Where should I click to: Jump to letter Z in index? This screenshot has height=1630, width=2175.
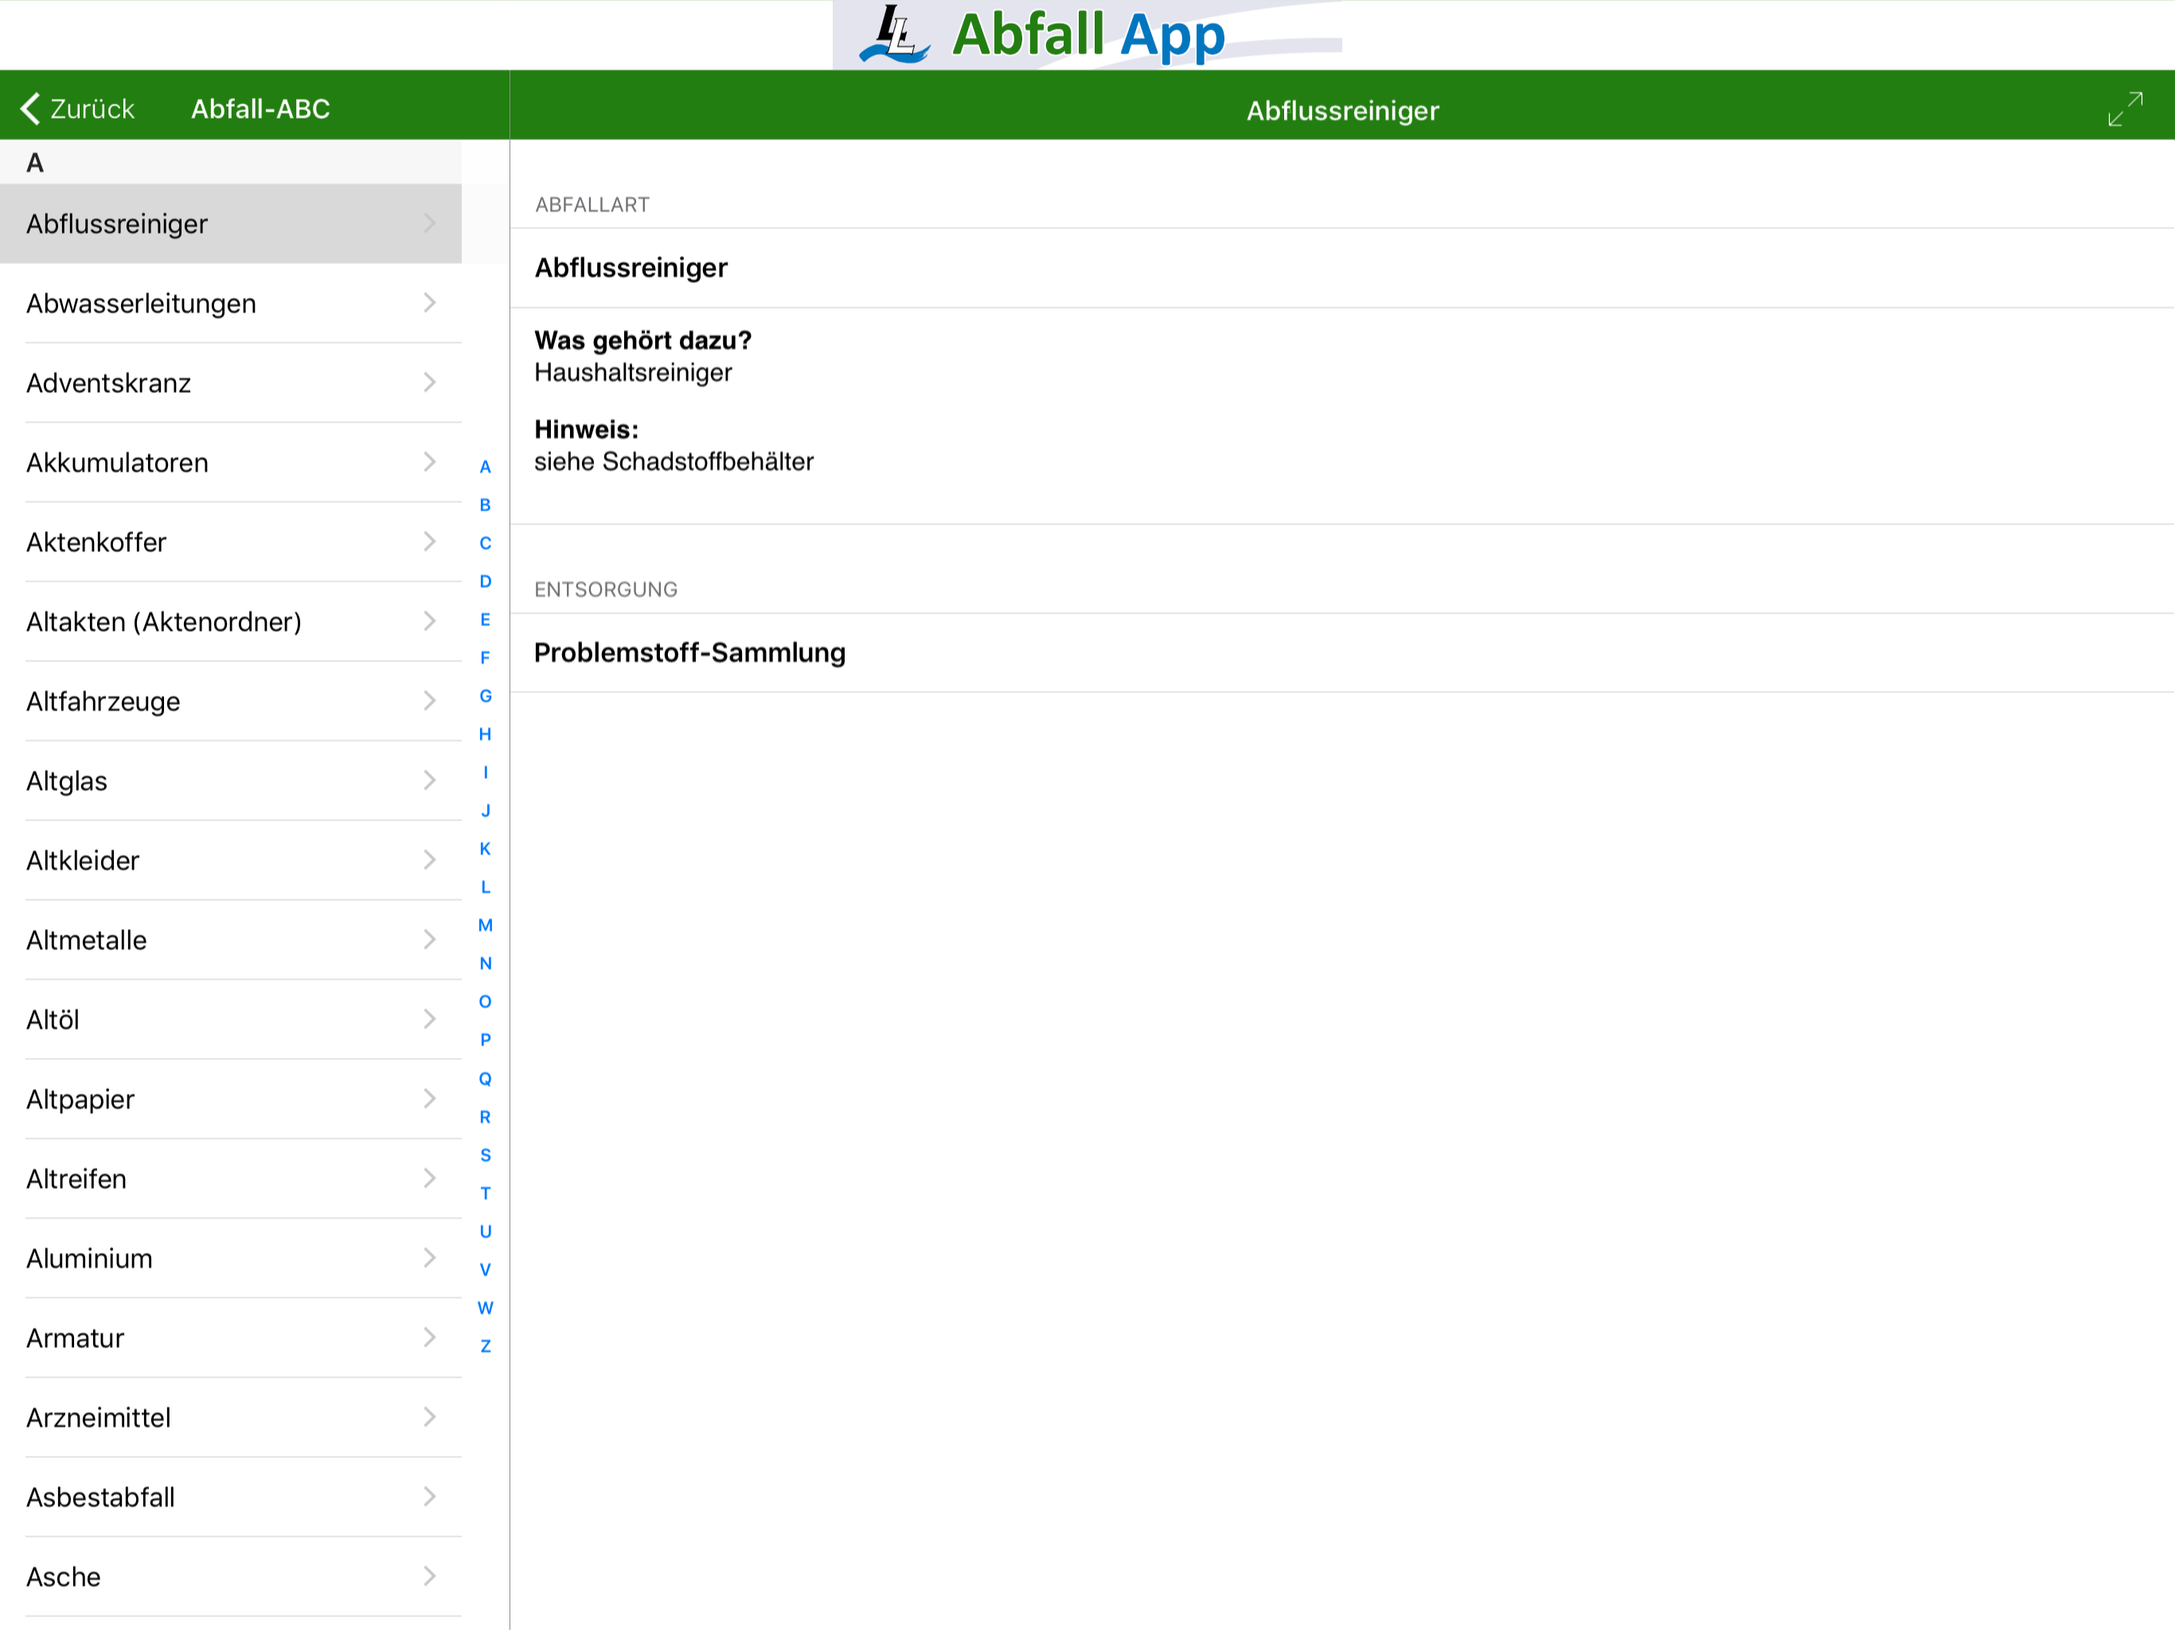click(485, 1347)
